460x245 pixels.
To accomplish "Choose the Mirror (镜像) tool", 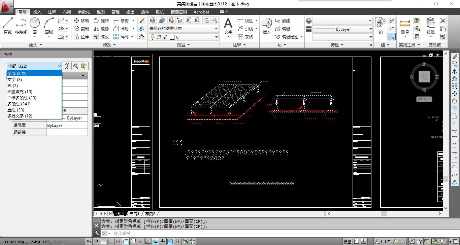I will tap(101, 29).
